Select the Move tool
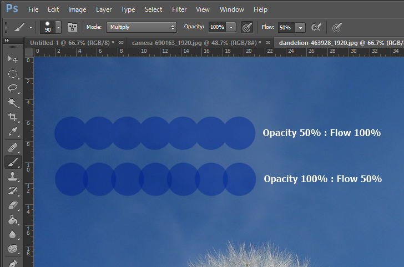The height and width of the screenshot is (267, 404). tap(13, 59)
